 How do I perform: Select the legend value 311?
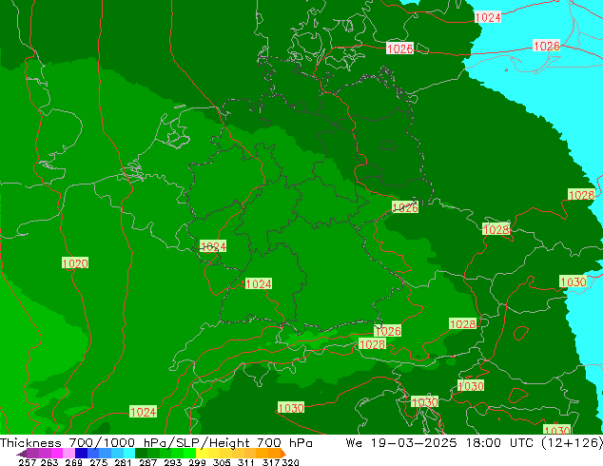pos(246,462)
